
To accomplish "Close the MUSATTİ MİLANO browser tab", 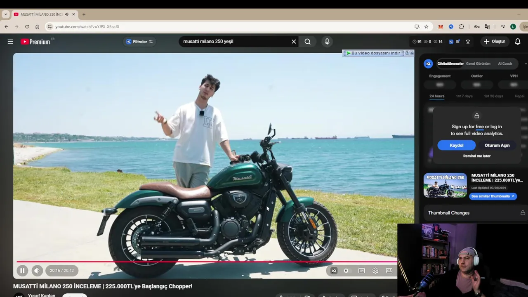I will (73, 14).
